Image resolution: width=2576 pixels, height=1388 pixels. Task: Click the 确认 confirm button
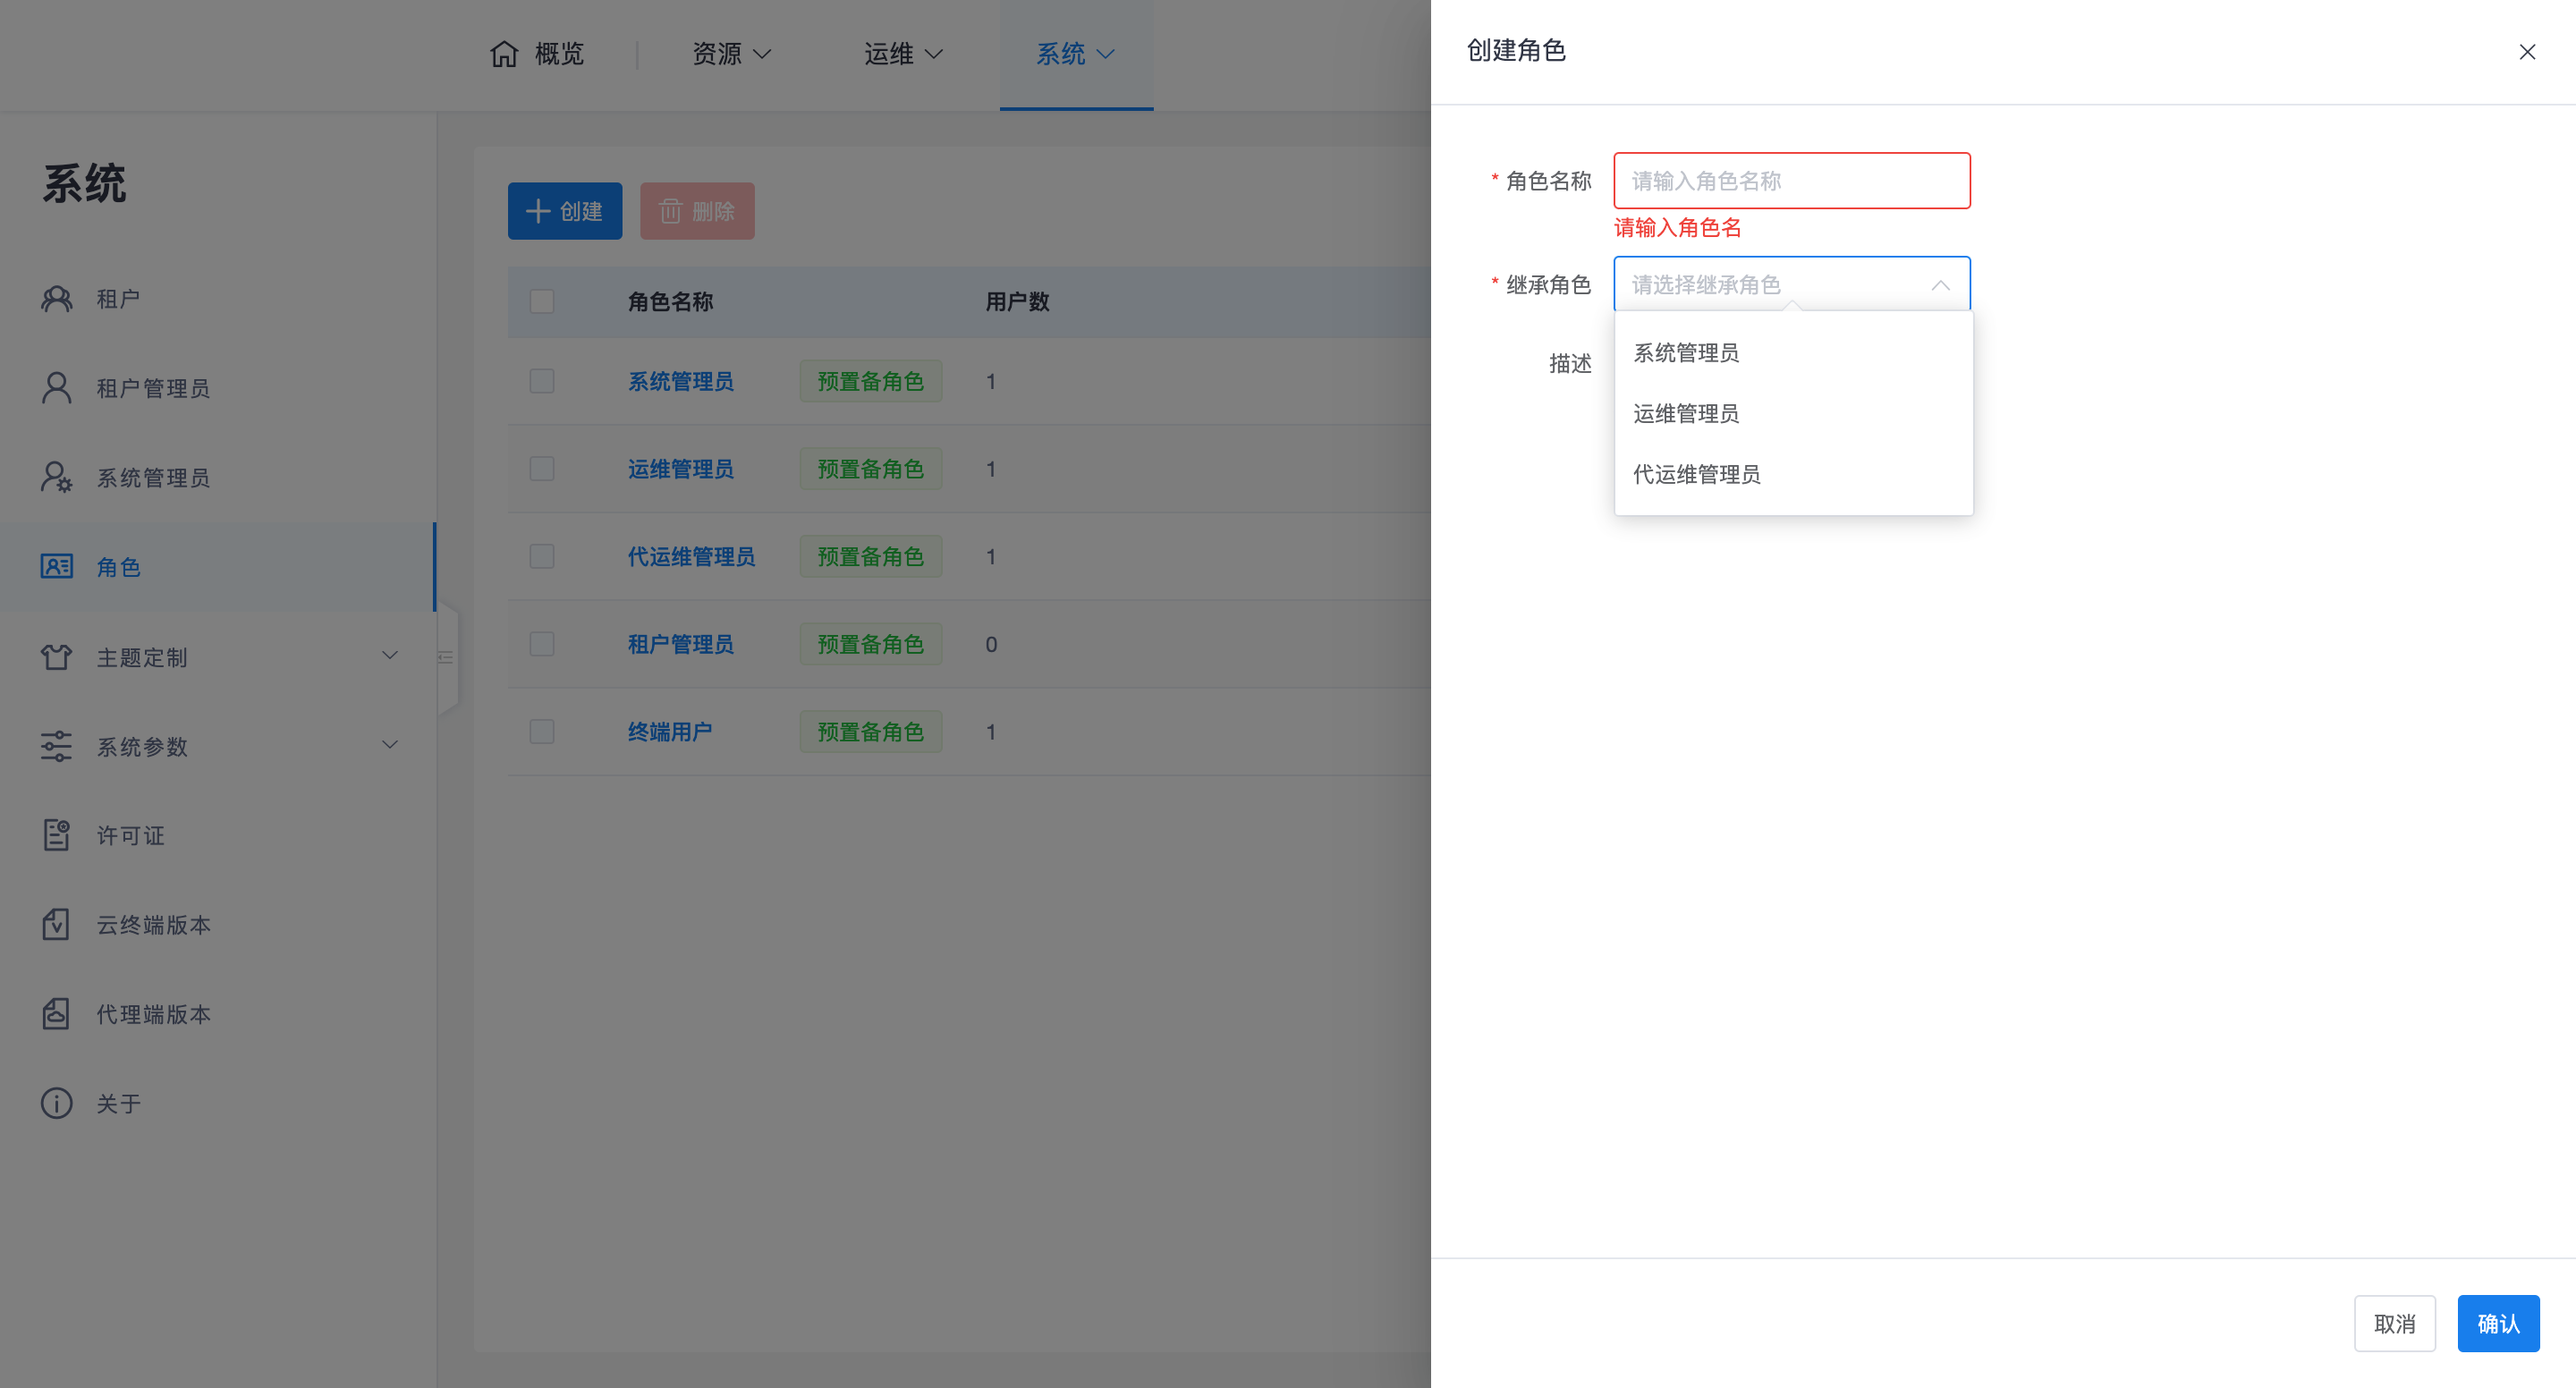pyautogui.click(x=2498, y=1323)
